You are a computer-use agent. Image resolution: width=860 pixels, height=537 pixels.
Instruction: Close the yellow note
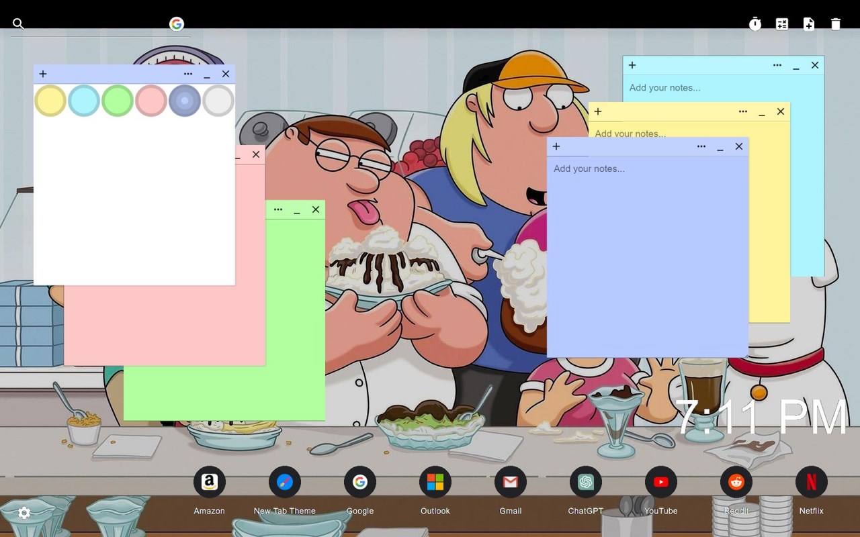point(781,111)
